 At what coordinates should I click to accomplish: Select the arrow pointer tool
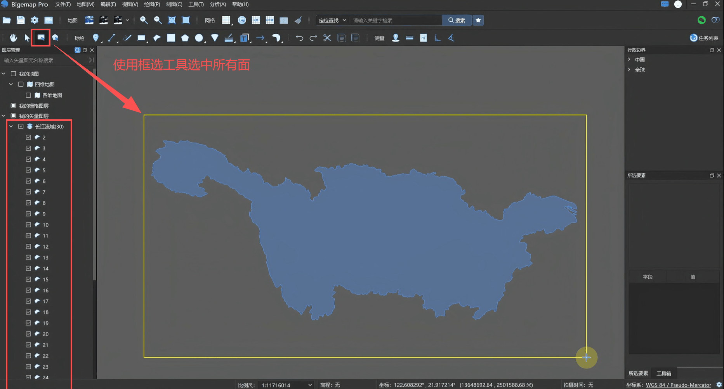(27, 38)
